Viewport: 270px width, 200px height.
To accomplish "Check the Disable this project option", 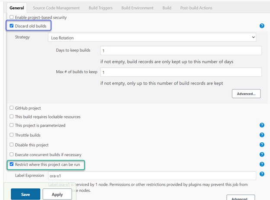I will coord(12,145).
